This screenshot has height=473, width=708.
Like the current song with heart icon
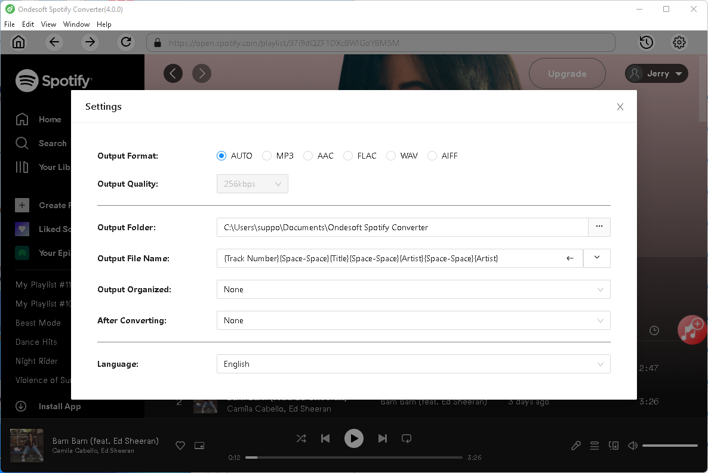[x=180, y=446]
